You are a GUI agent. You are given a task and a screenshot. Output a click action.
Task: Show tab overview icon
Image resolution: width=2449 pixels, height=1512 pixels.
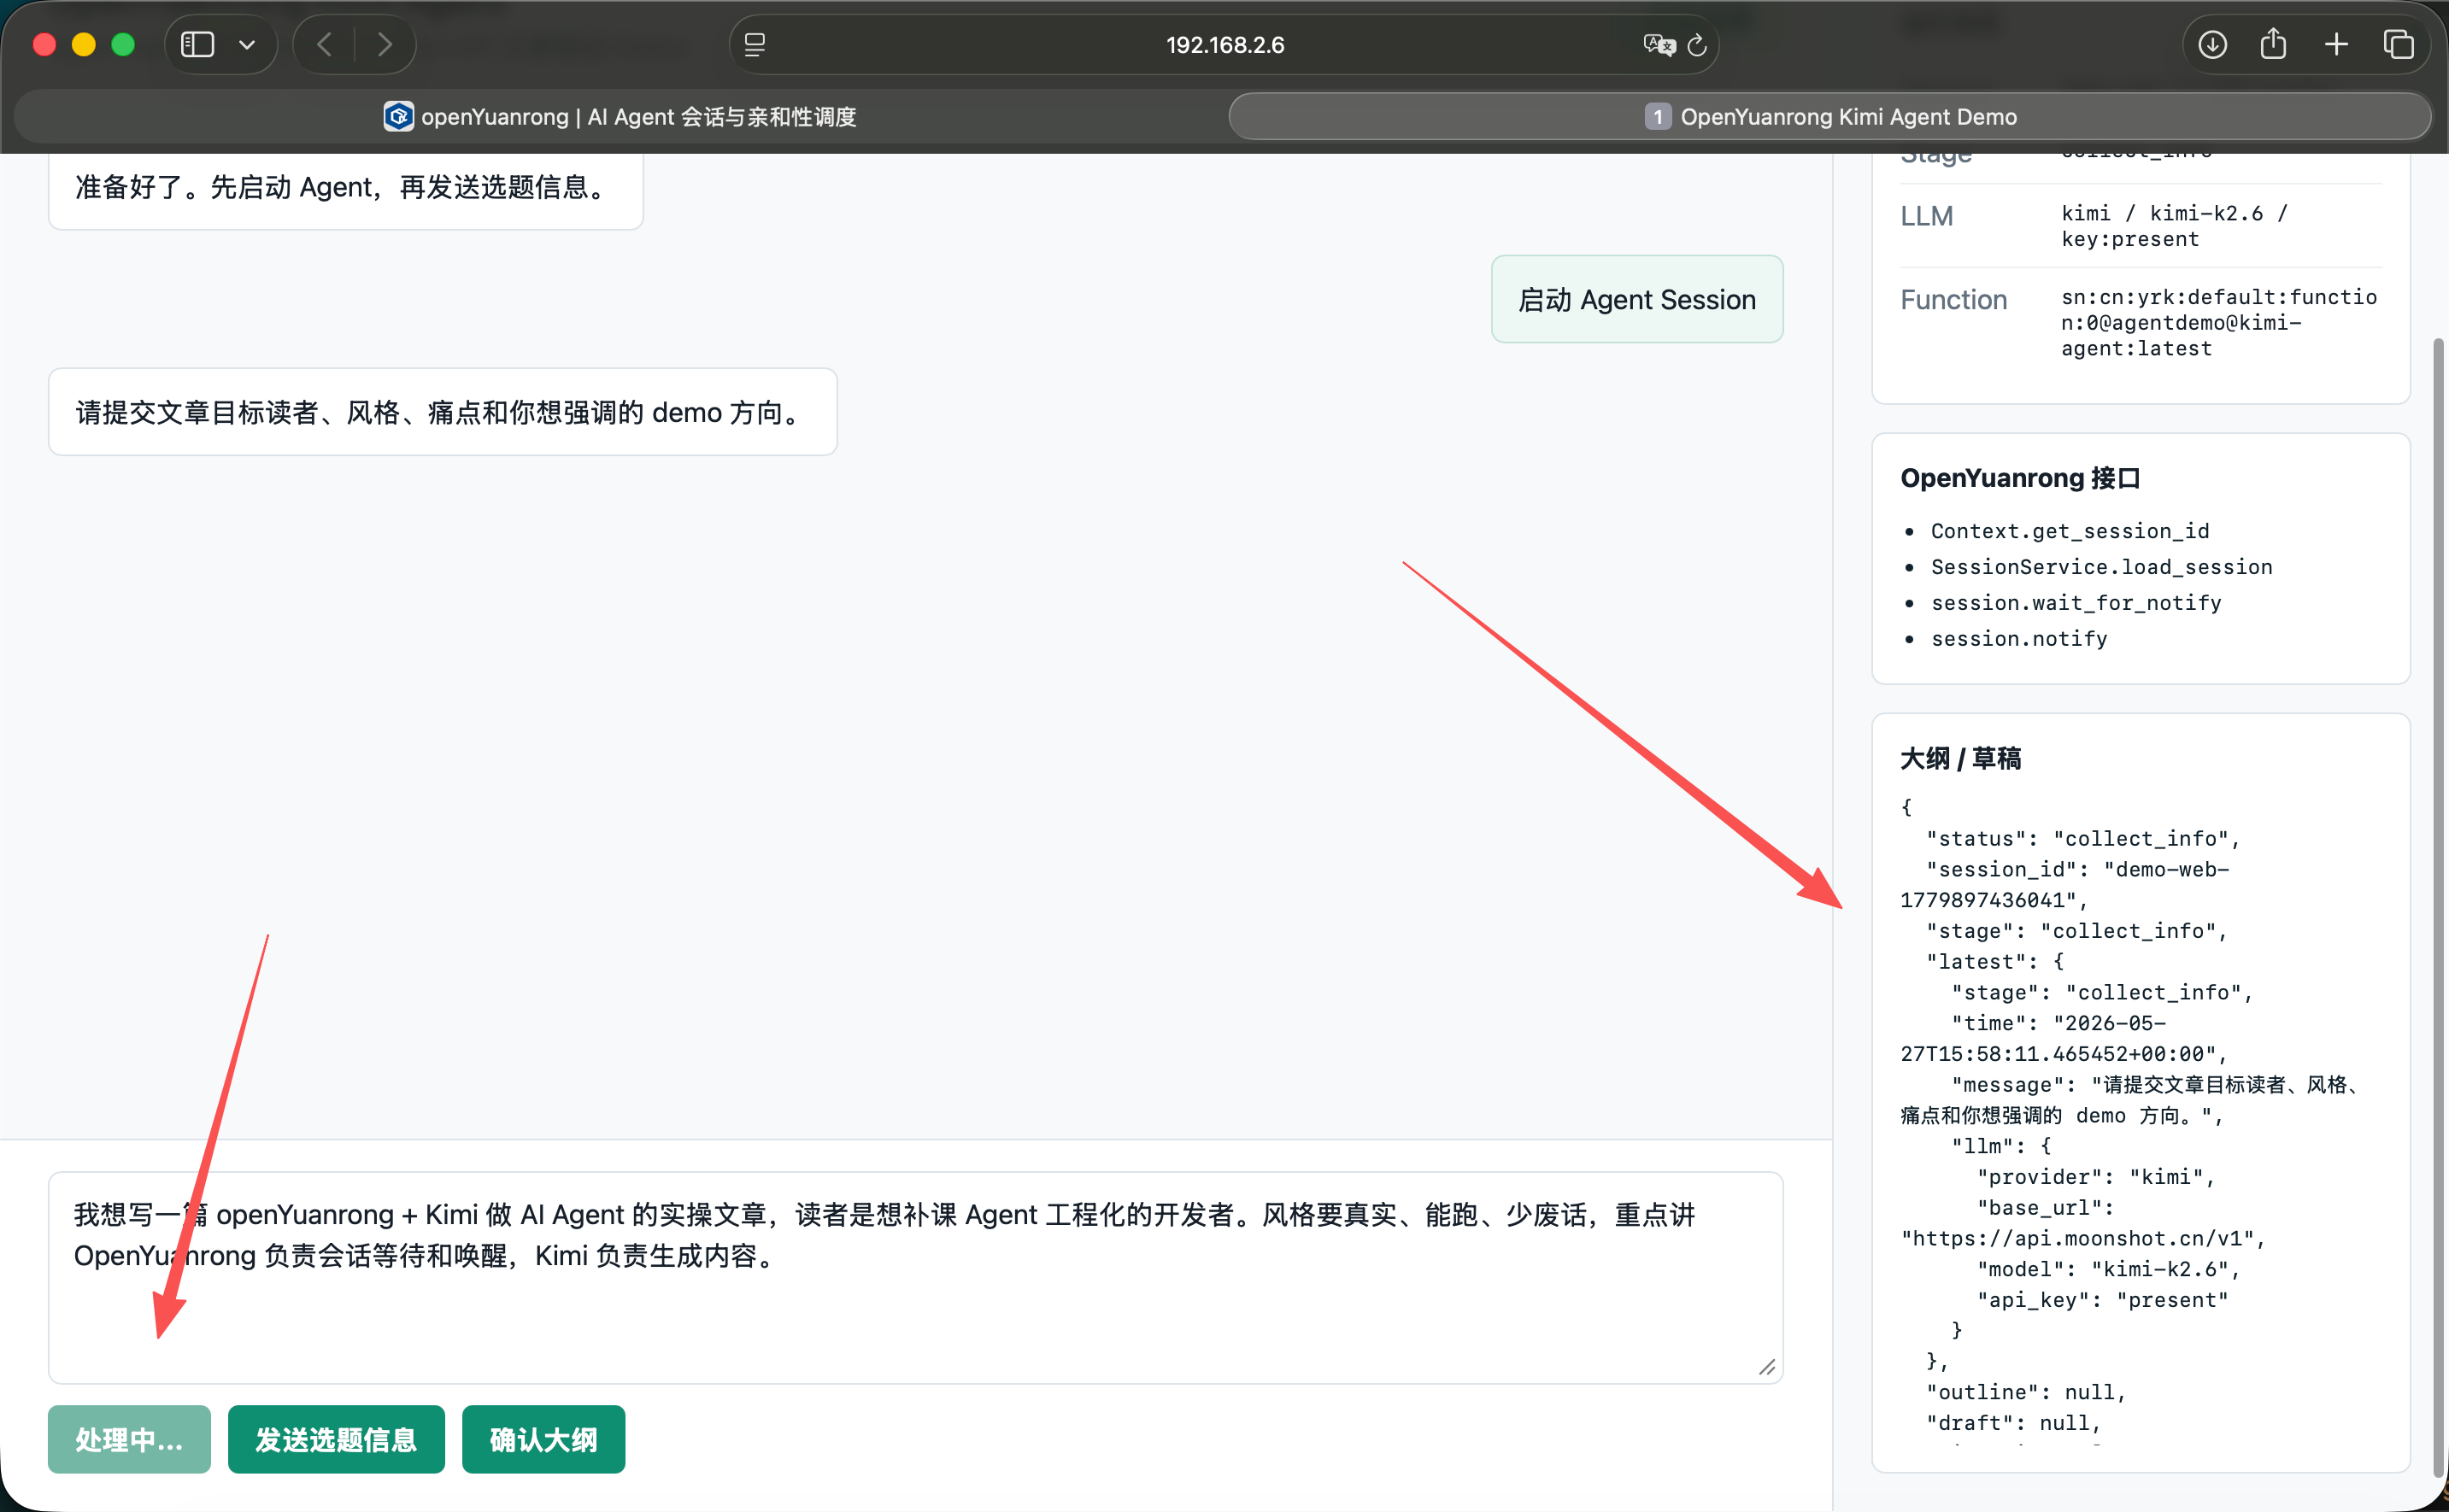2398,45
